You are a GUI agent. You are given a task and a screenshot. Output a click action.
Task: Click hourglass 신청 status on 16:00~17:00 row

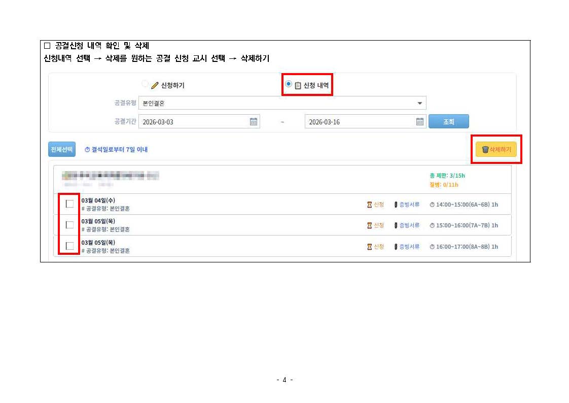point(370,247)
